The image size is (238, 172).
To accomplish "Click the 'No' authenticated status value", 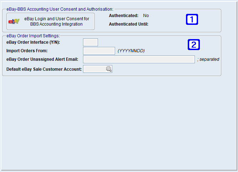I will 146,16.
